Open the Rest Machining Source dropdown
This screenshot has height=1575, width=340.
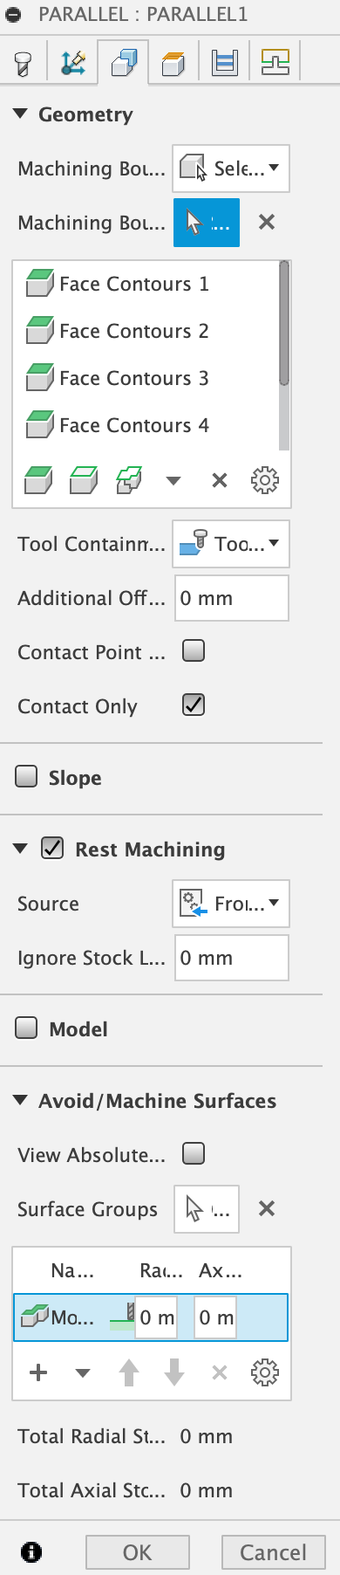click(231, 904)
